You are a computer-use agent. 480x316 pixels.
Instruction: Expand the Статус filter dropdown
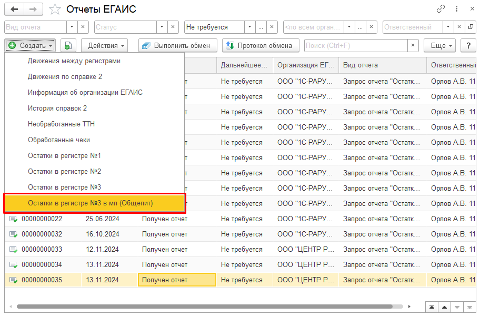click(x=162, y=27)
